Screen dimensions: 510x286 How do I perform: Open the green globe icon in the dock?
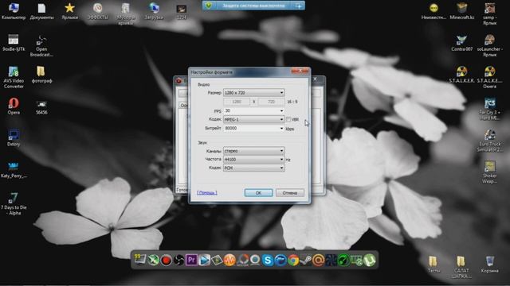click(153, 260)
